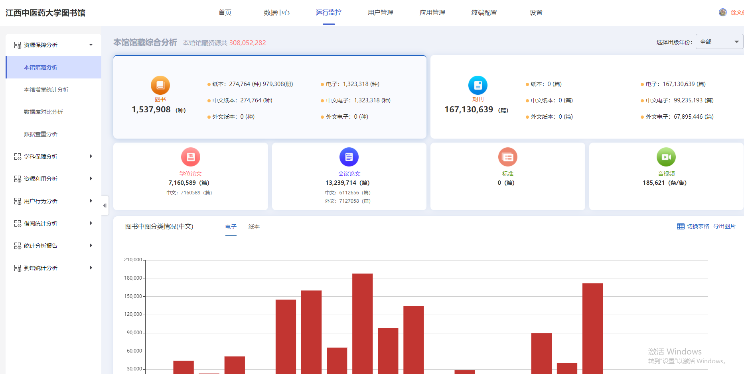
Task: Open the 数据中心 top navigation item
Action: 276,13
